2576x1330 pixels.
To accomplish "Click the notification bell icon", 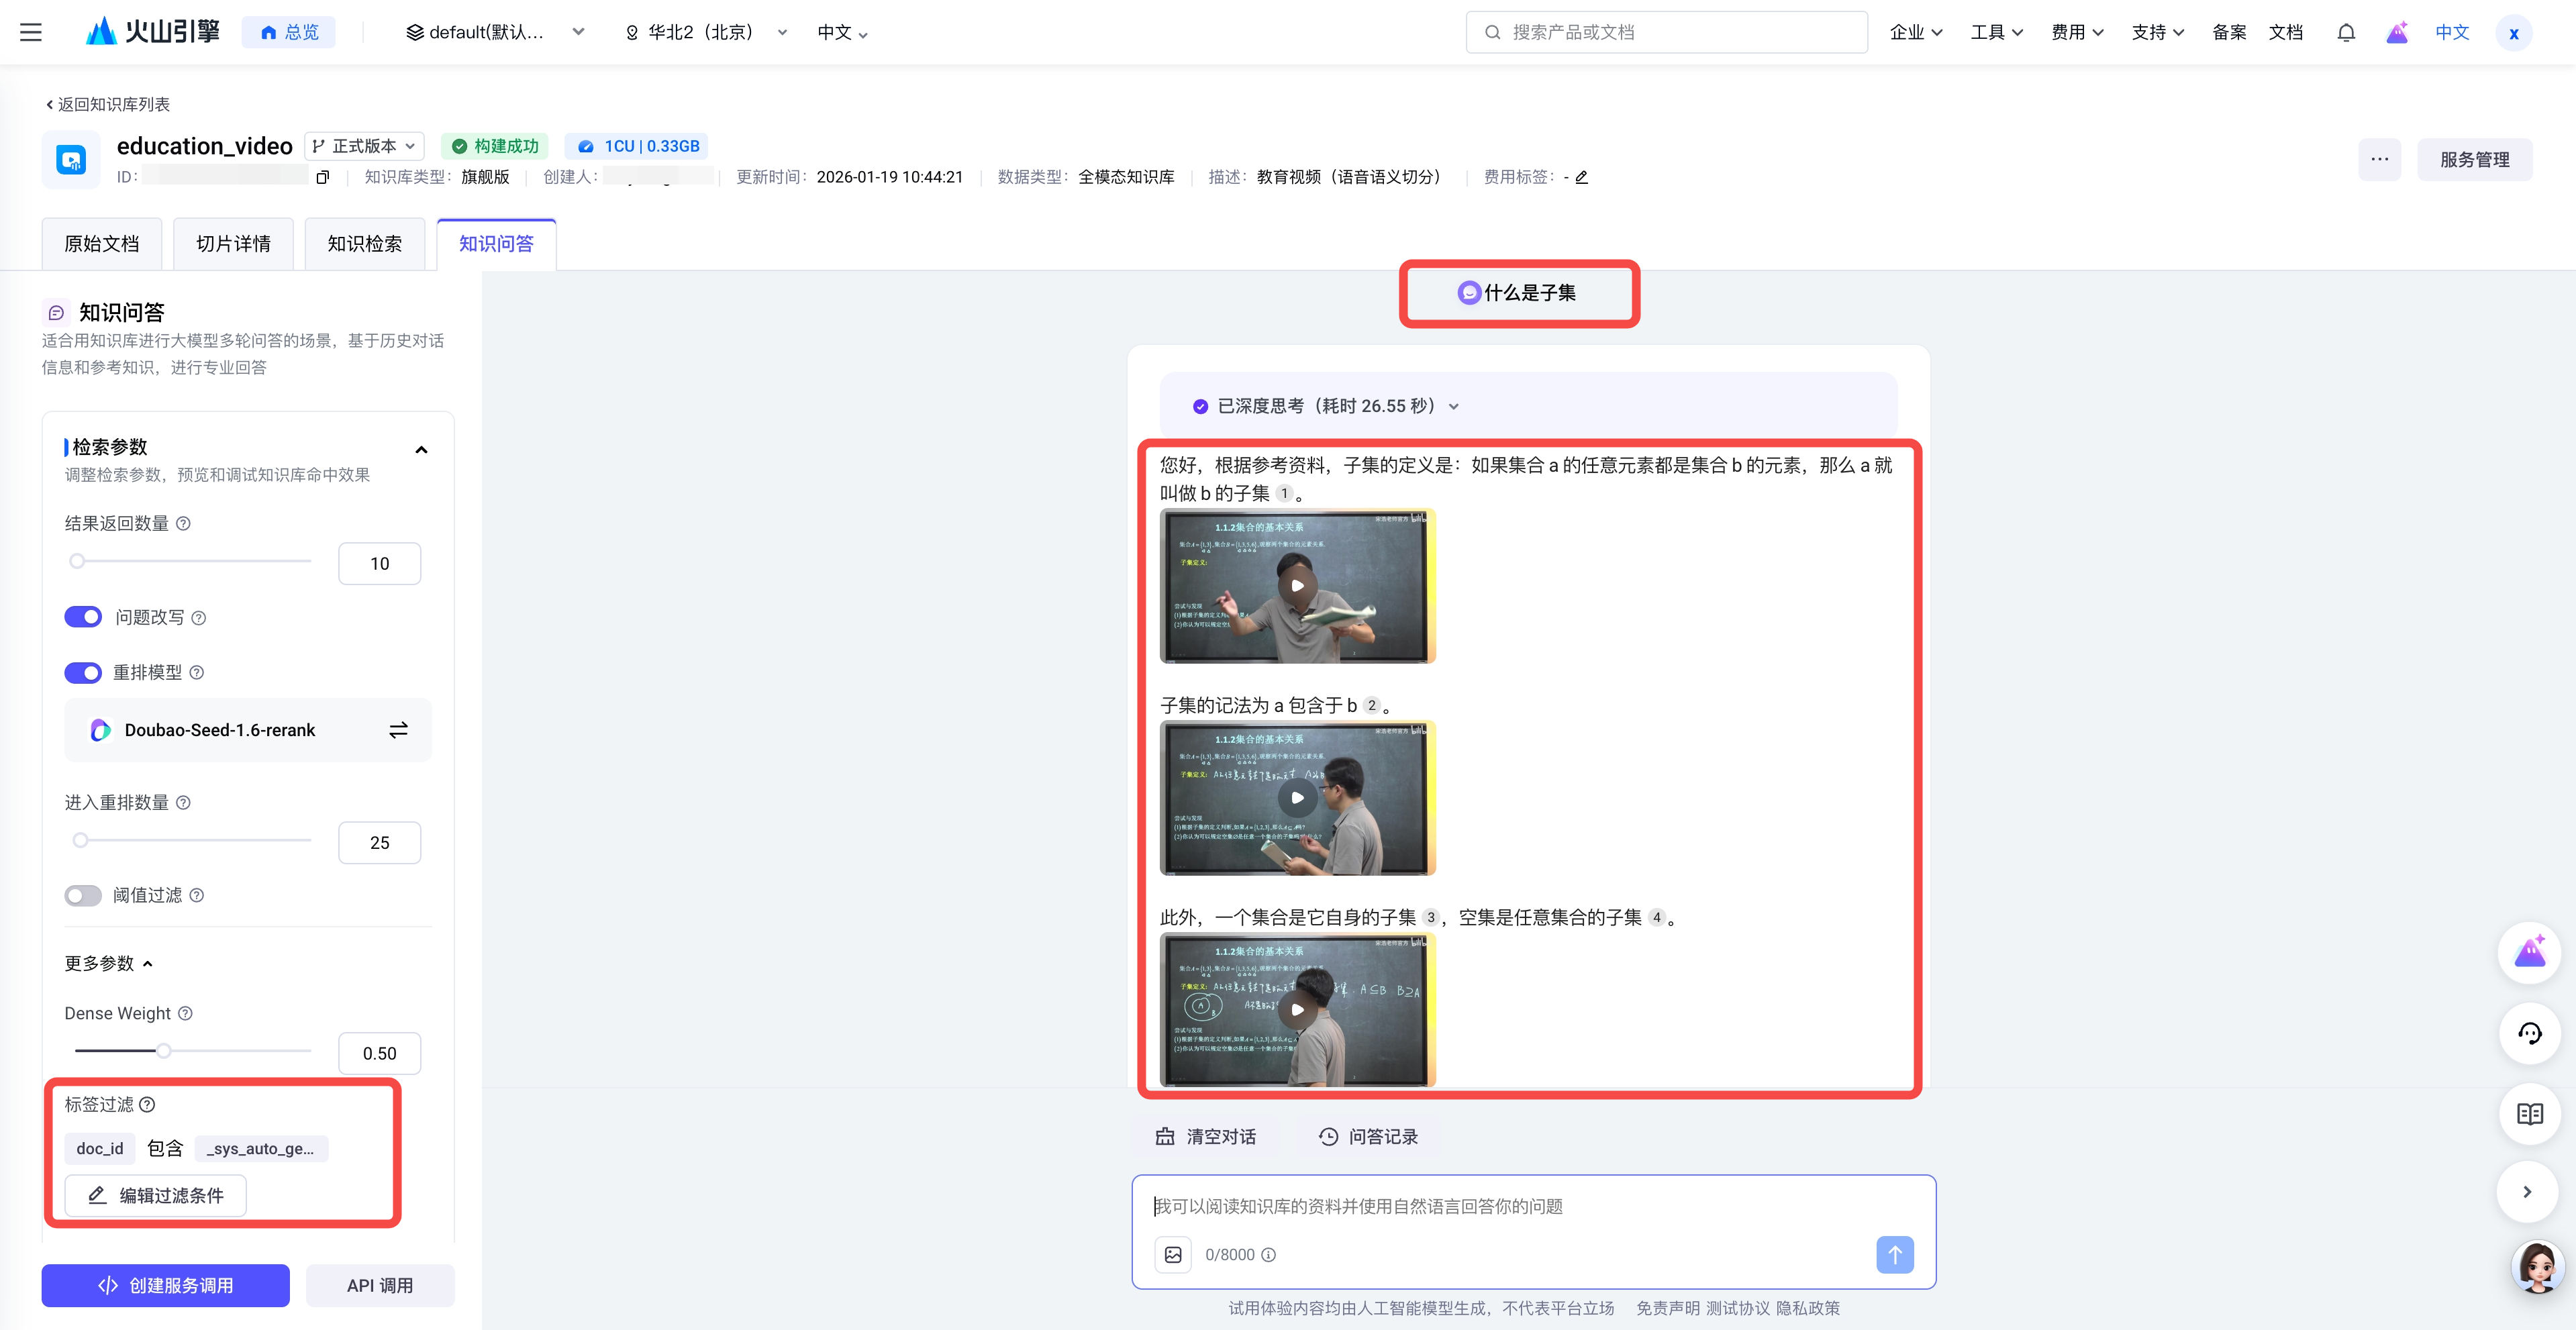I will [2345, 32].
